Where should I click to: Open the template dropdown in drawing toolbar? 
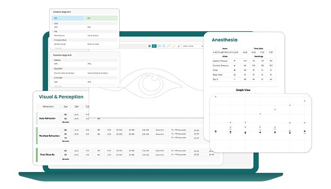(193, 46)
